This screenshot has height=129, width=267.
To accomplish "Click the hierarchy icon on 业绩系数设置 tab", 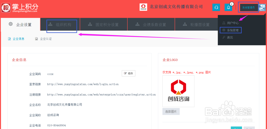I will [138, 24].
